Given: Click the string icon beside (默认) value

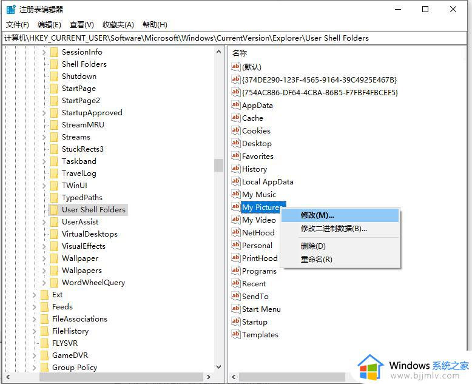Looking at the screenshot, I should [236, 67].
